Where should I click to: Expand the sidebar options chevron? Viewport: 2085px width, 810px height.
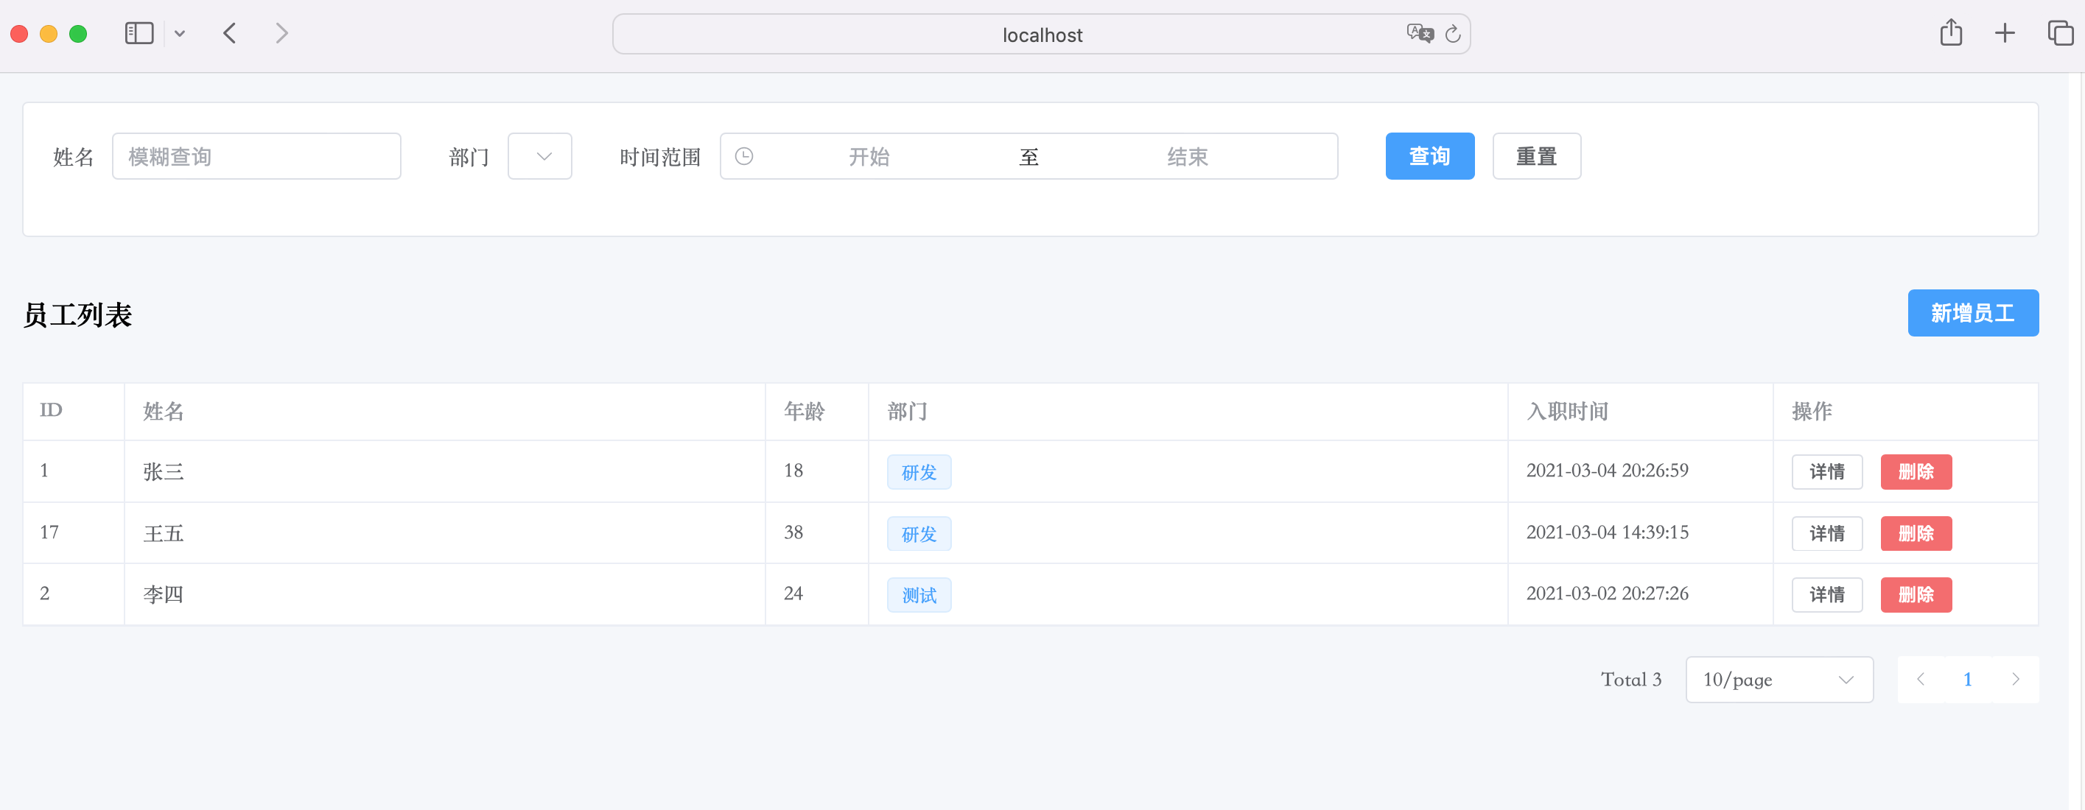coord(180,33)
